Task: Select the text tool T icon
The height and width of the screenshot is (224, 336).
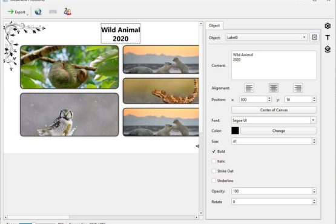Action: click(328, 38)
